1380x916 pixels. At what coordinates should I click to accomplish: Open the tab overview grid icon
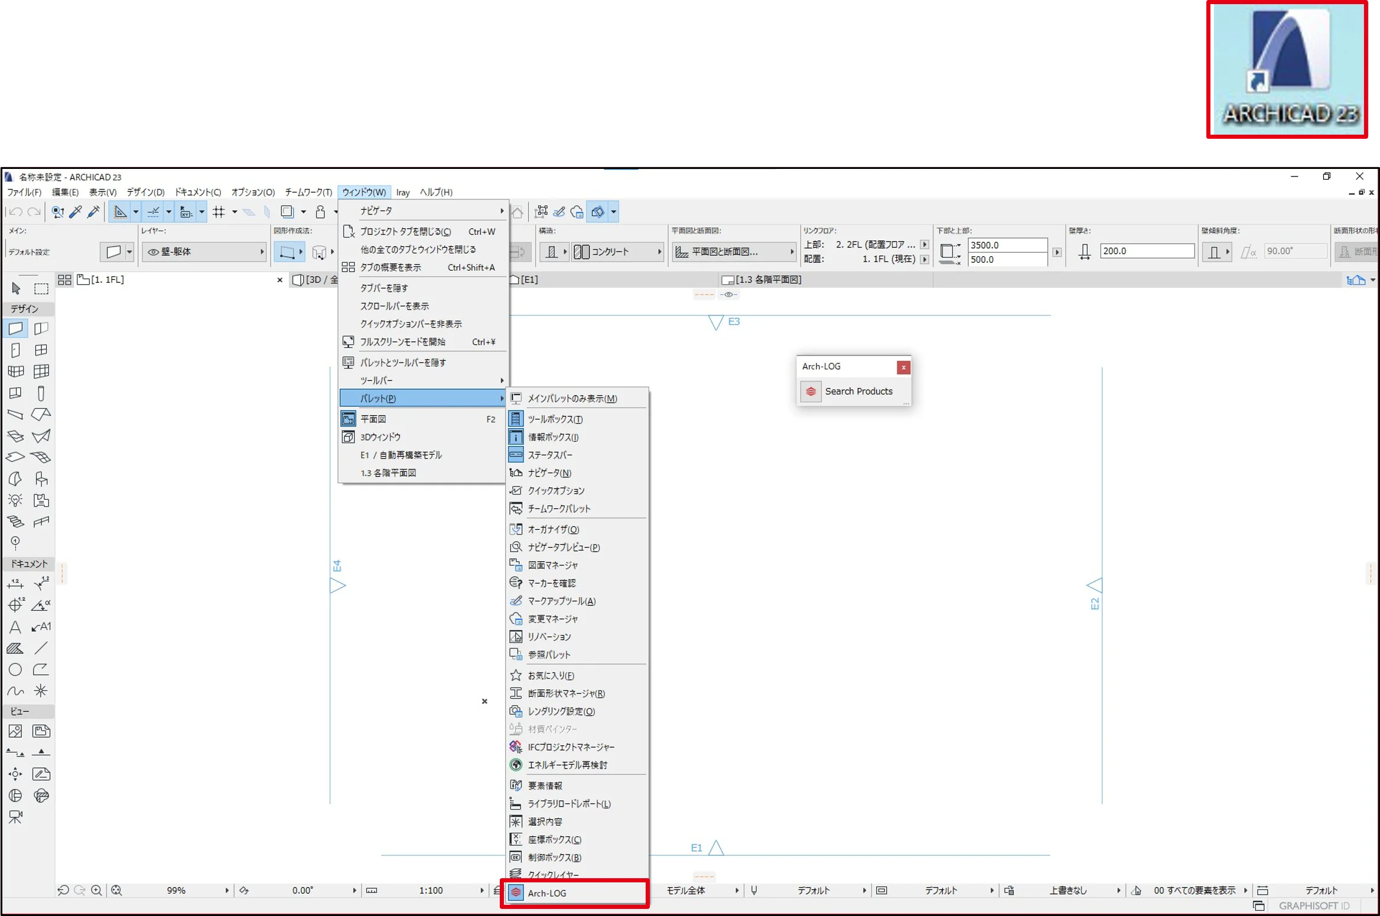pos(64,279)
